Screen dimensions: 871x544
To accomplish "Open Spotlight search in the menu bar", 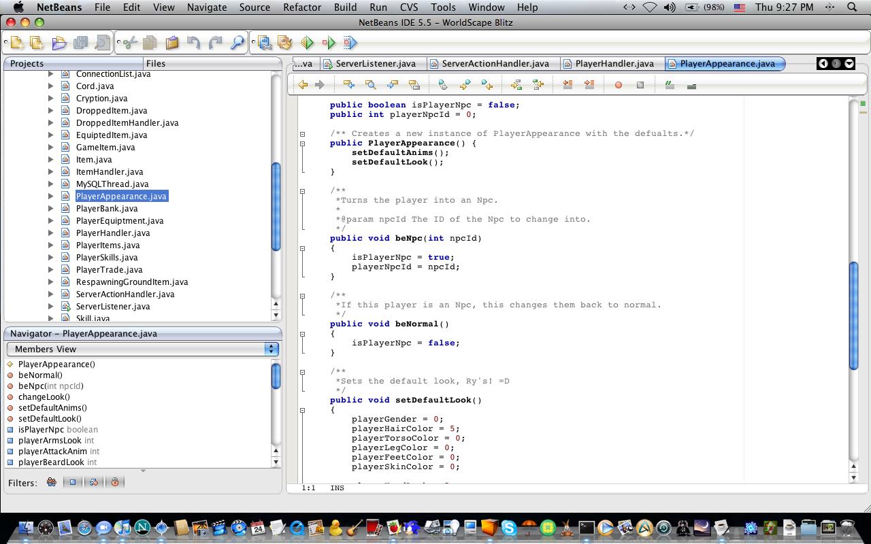I will click(x=852, y=7).
